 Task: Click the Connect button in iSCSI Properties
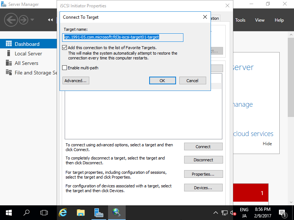pyautogui.click(x=203, y=147)
